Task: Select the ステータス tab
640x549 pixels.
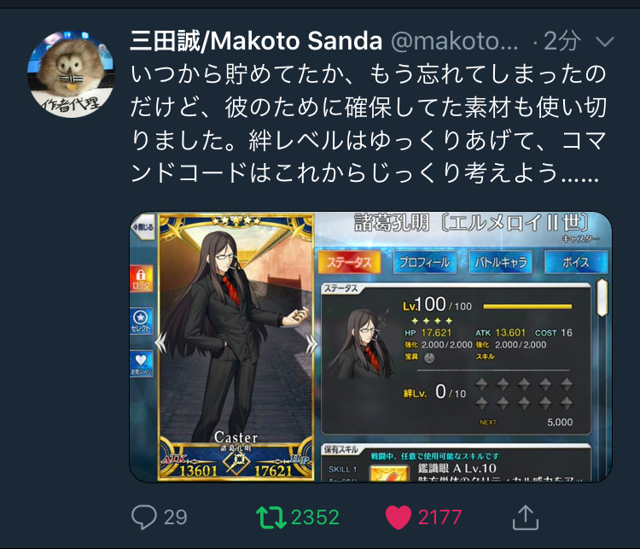Action: (349, 262)
